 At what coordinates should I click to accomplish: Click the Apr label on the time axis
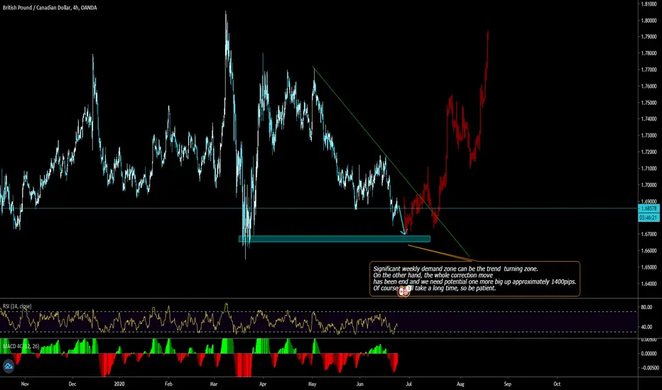(263, 384)
